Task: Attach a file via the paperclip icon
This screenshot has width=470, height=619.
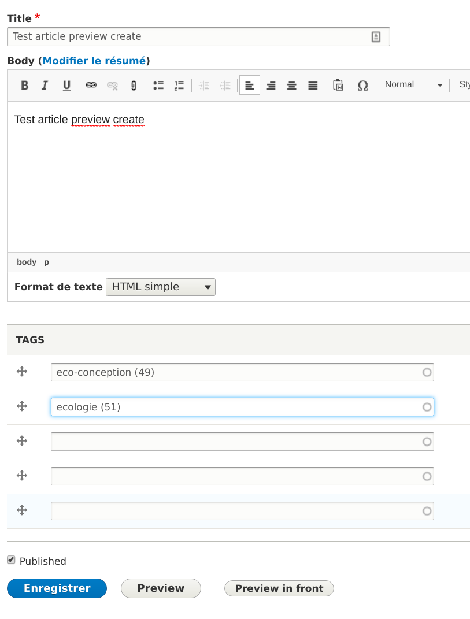Action: tap(134, 85)
